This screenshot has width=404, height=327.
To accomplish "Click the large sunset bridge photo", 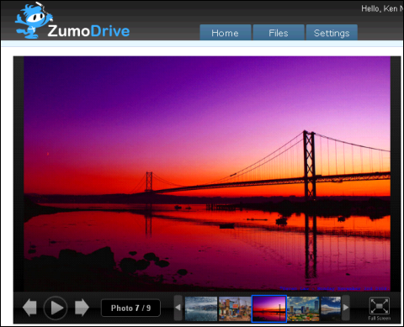I will click(x=207, y=174).
